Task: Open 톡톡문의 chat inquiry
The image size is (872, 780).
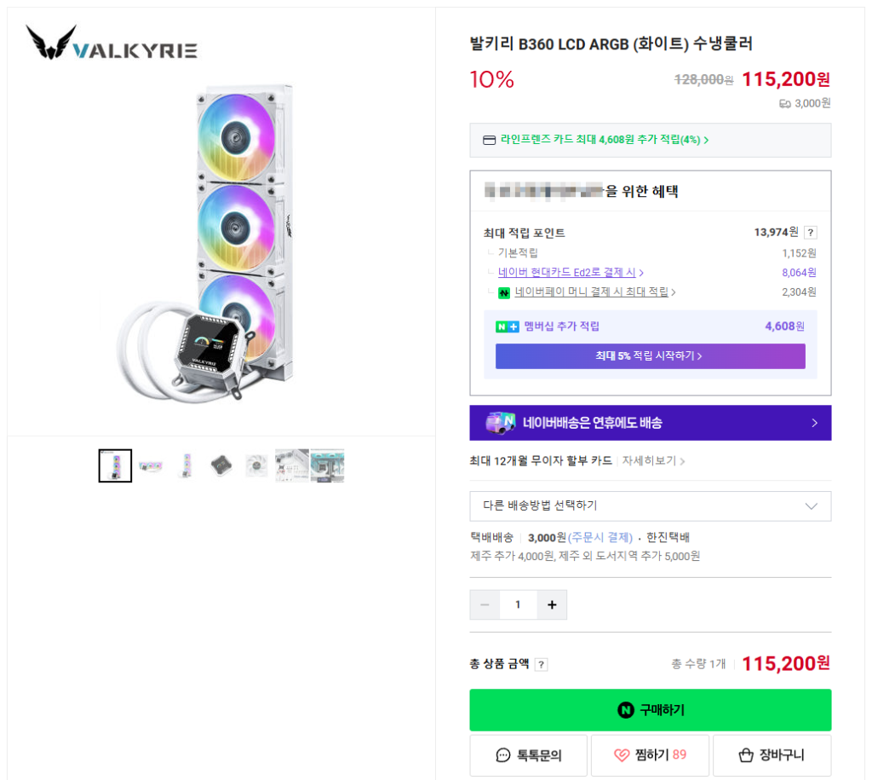Action: tap(528, 755)
